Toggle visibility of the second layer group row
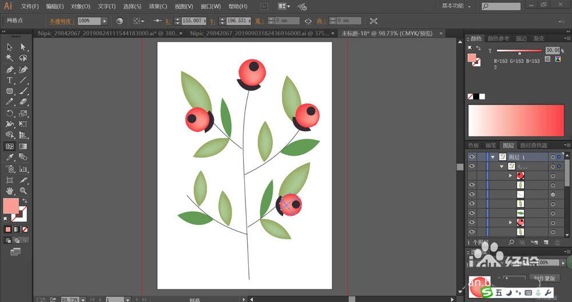The width and height of the screenshot is (572, 302). click(x=472, y=166)
